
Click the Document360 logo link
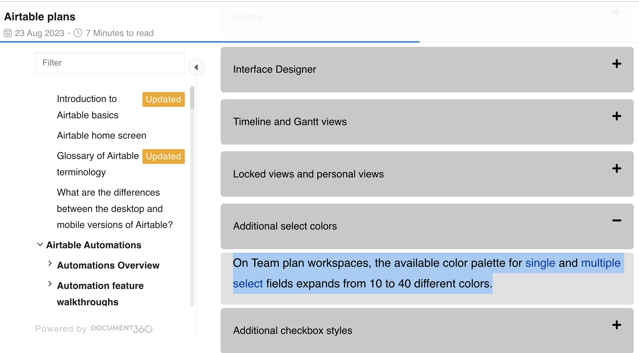121,329
